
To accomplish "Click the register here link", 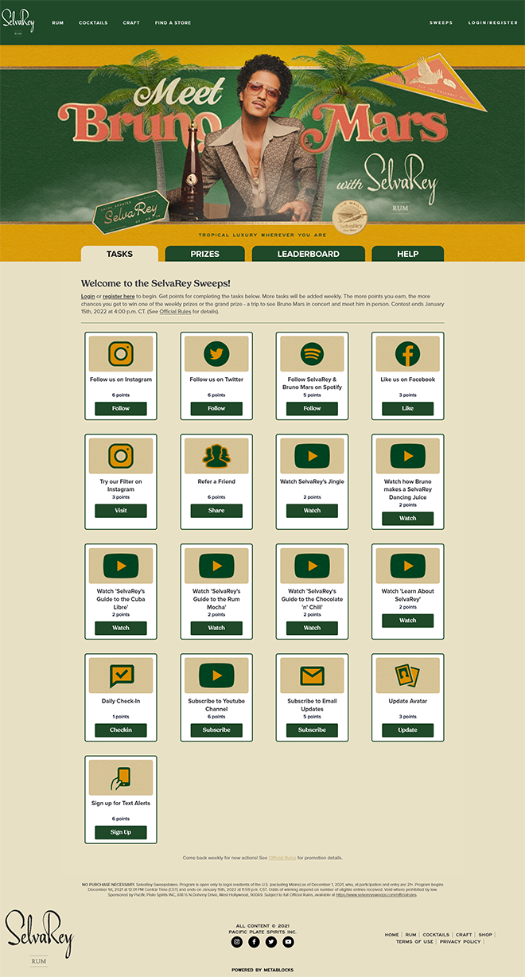I will [x=119, y=296].
